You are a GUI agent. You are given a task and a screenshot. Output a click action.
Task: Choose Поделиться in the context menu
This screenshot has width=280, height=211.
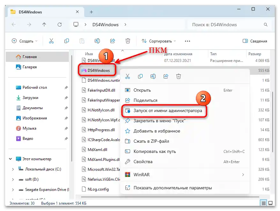click(x=185, y=100)
